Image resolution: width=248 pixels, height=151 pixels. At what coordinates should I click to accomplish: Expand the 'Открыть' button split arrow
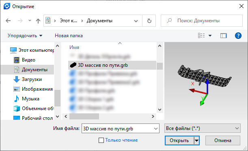coord(196,140)
